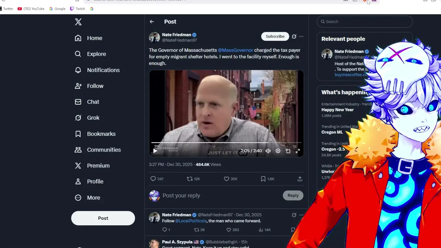441x248 pixels.
Task: Go to Home in sidebar
Action: [x=89, y=38]
